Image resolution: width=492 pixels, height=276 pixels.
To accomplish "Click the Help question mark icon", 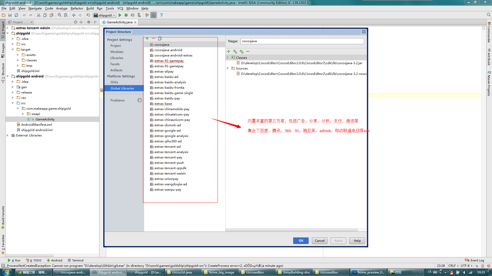I will (x=161, y=15).
